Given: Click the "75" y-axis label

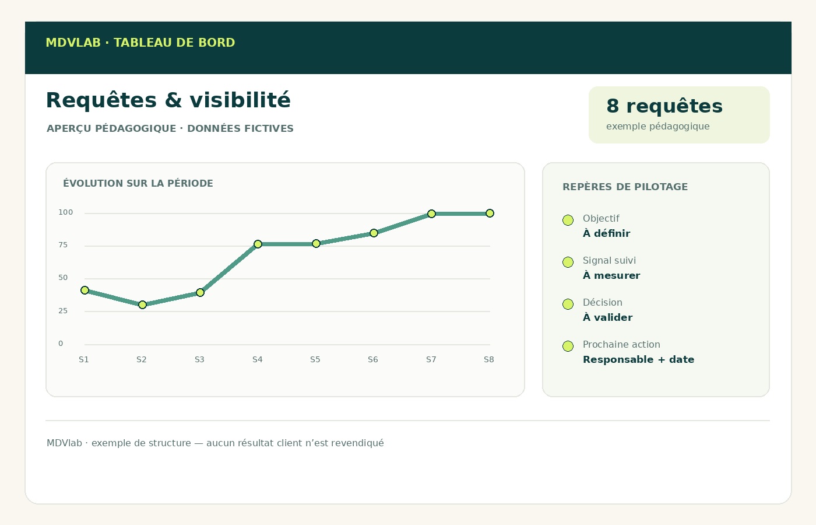Looking at the screenshot, I should (x=63, y=245).
